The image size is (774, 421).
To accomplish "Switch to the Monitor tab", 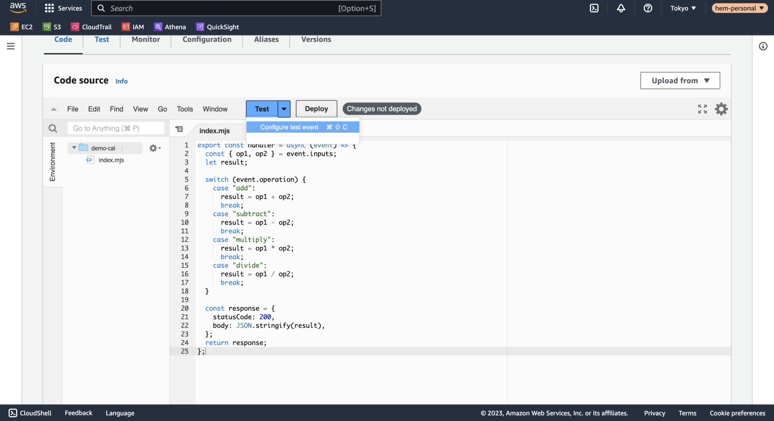I will tap(145, 39).
